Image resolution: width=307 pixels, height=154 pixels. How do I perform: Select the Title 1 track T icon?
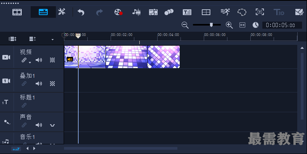[x=5, y=102]
